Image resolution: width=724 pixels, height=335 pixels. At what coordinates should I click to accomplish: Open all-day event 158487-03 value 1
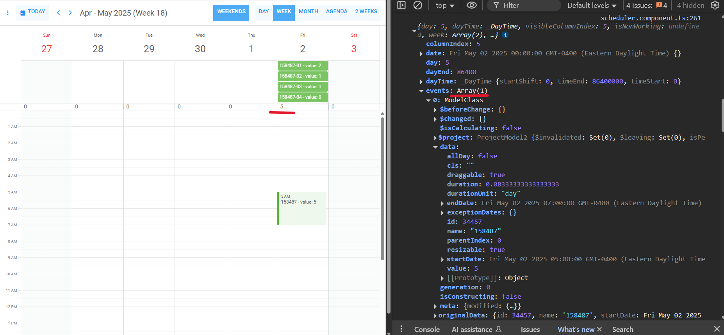coord(303,87)
